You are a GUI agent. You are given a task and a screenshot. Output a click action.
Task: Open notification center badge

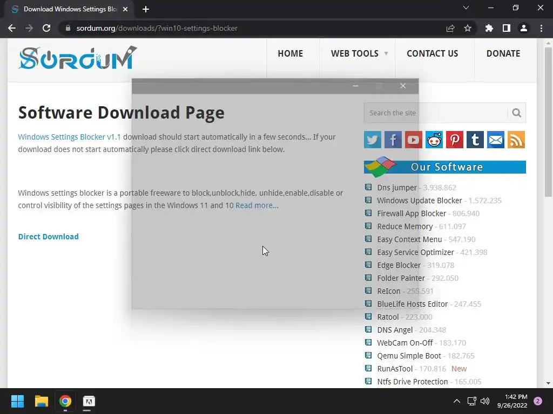[x=538, y=401]
